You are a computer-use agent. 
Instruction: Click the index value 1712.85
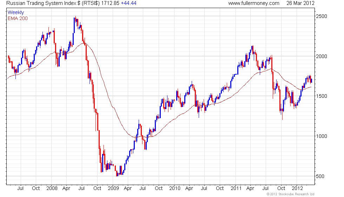click(110, 3)
